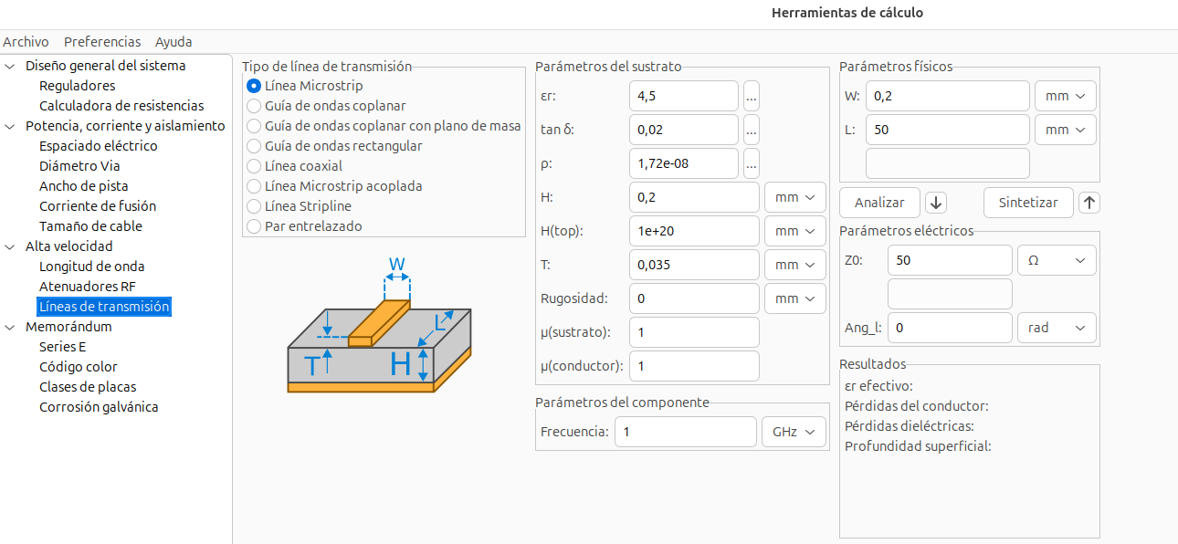Open the εr substrate picker ellipsis button

point(751,96)
